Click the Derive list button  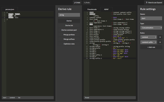pyautogui.click(x=69, y=25)
